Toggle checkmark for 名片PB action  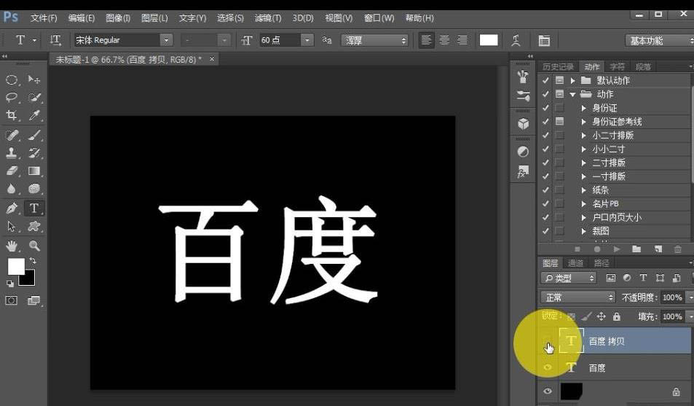click(545, 203)
